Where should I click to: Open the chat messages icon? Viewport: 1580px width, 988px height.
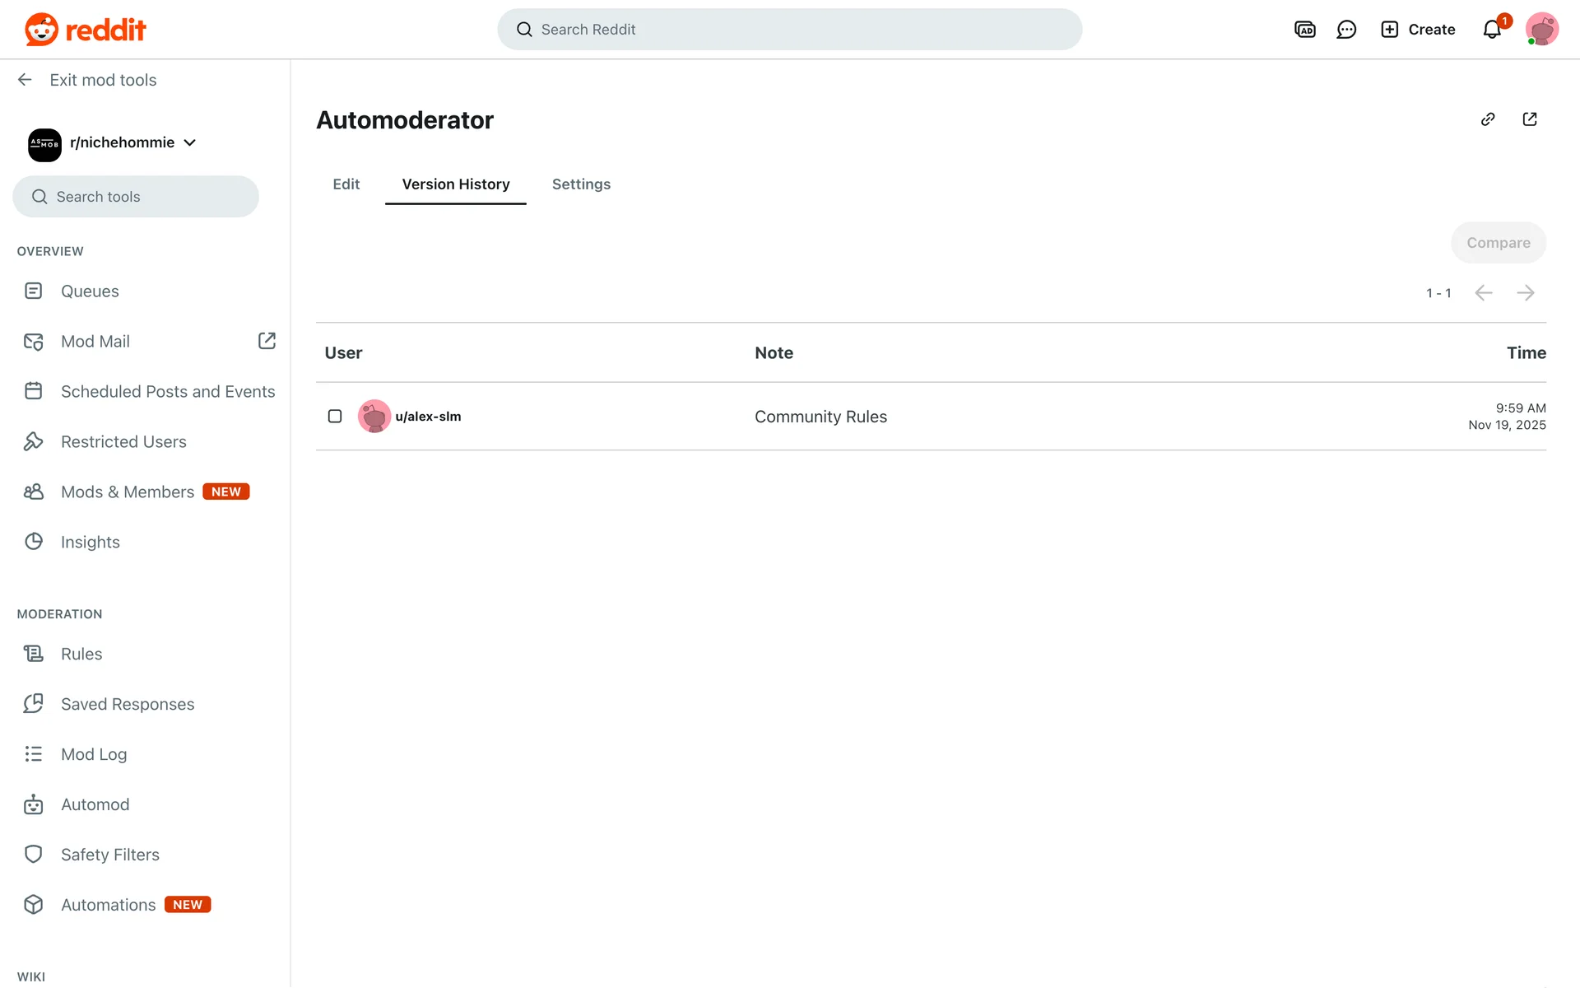click(1346, 30)
